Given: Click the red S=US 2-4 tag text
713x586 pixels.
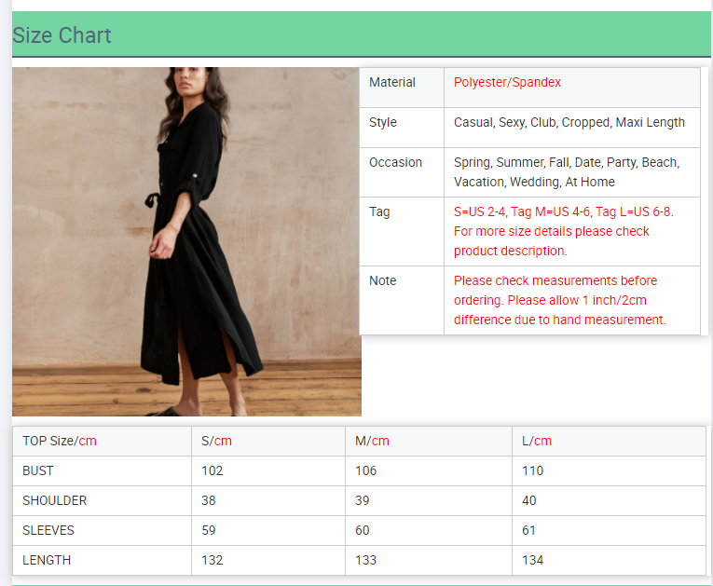Looking at the screenshot, I should click(x=563, y=231).
